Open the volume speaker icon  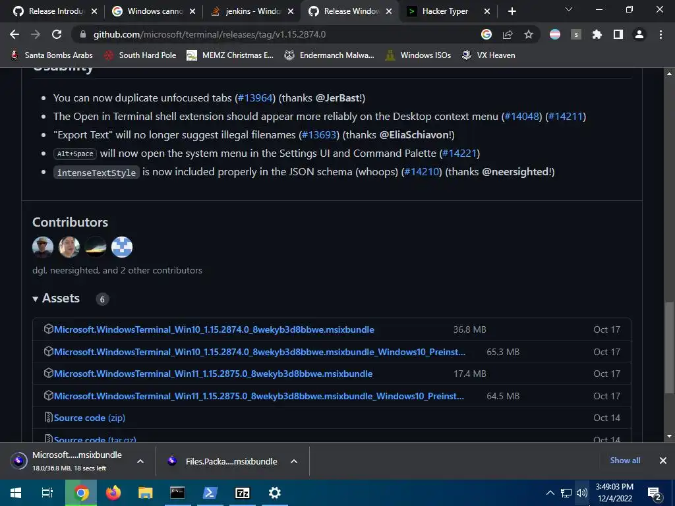pyautogui.click(x=581, y=493)
